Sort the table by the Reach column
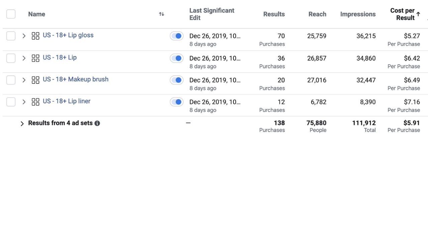The image size is (428, 240). pos(317,14)
